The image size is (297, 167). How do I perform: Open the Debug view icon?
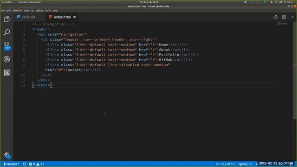[7, 59]
